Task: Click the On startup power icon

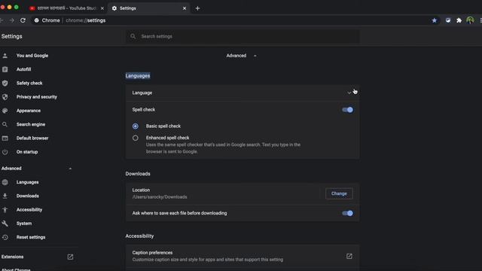Action: point(5,152)
